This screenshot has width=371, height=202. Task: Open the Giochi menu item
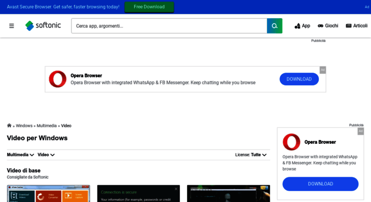(328, 26)
